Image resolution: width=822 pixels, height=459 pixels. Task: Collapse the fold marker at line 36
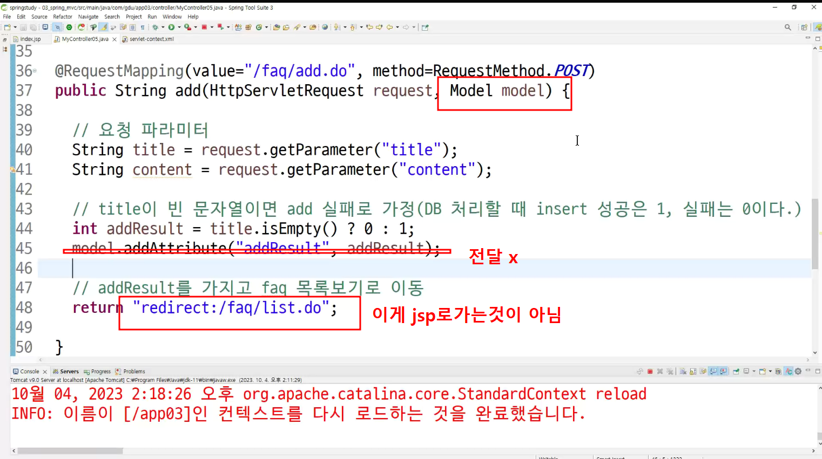click(x=35, y=71)
